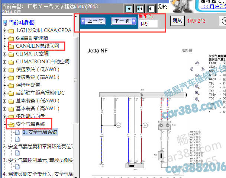Click the tree panel scrollbar thumb
The width and height of the screenshot is (226, 178).
pos(76,80)
